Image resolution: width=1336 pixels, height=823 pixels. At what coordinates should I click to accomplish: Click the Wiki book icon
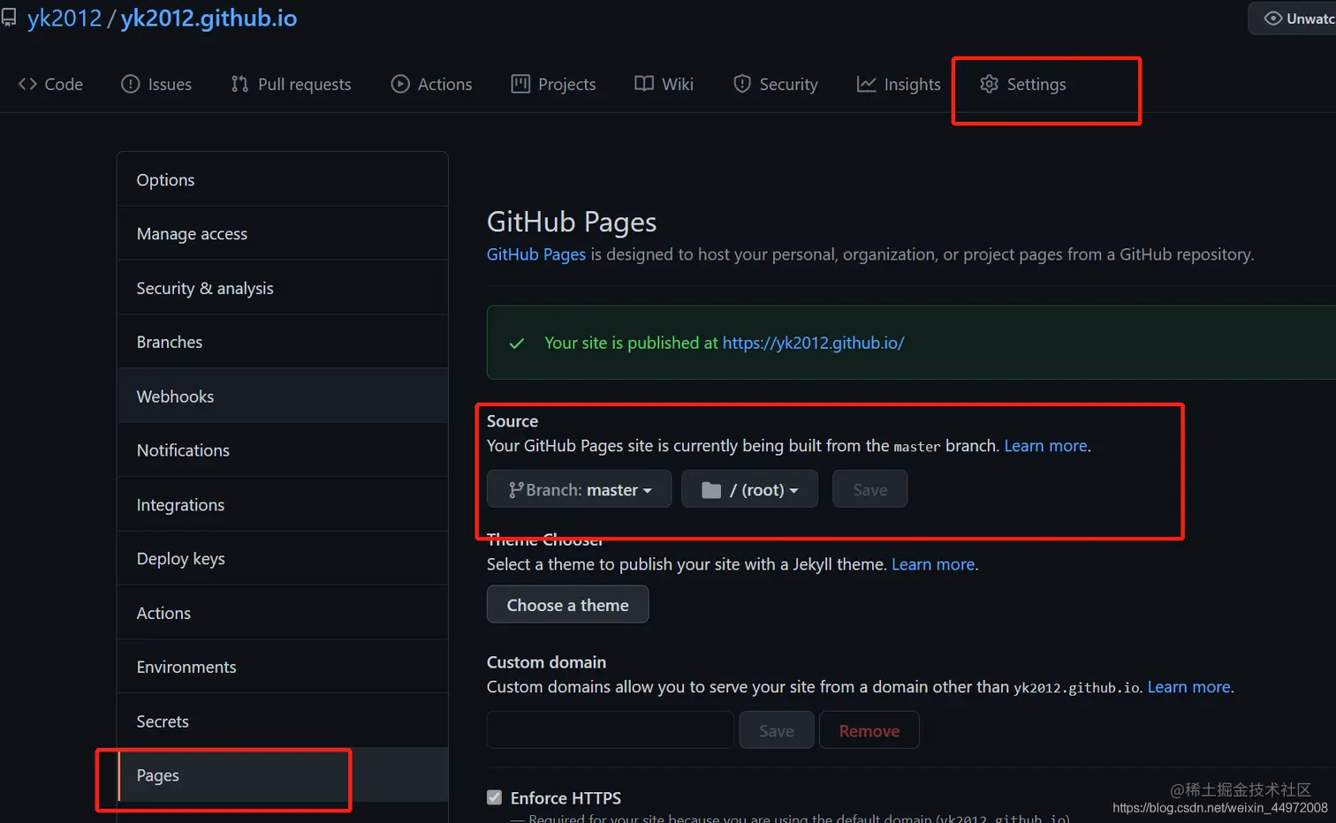pos(644,84)
